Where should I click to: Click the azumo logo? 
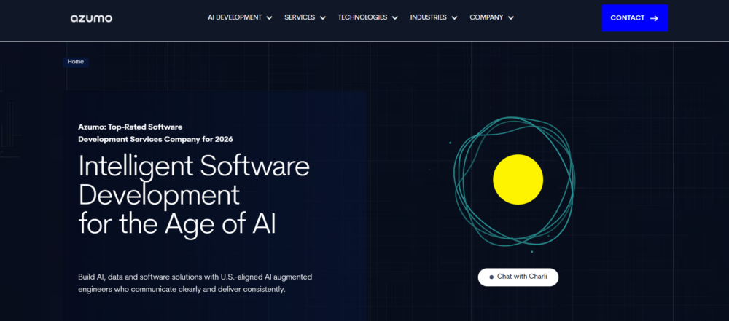tap(91, 19)
